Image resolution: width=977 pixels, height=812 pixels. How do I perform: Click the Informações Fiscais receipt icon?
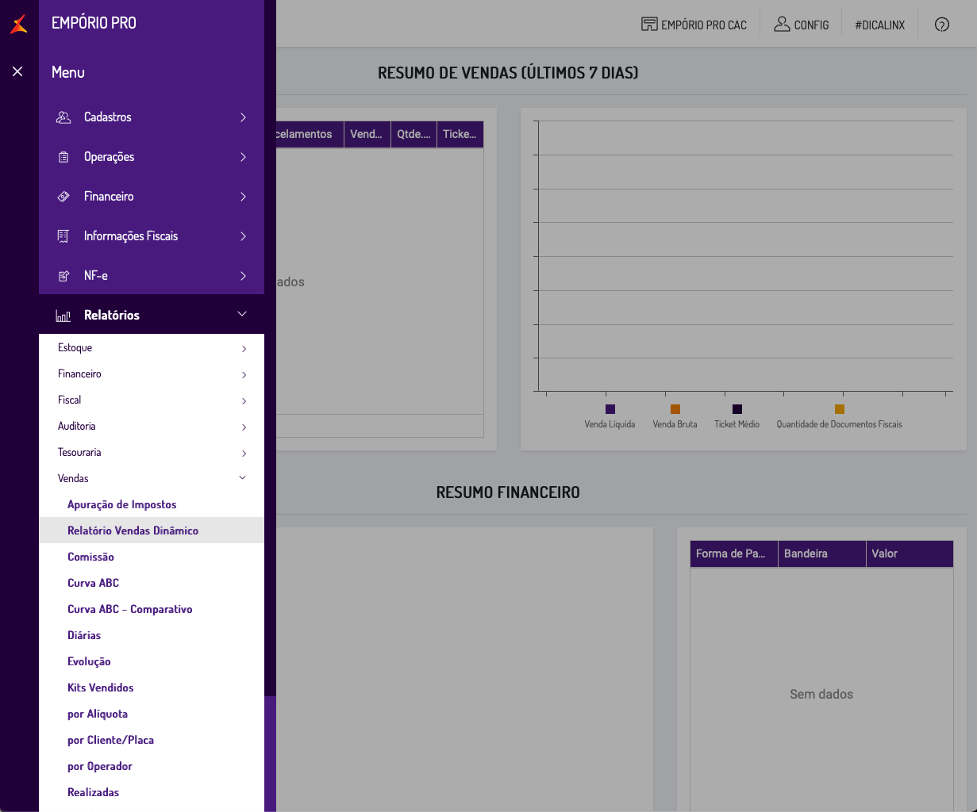click(63, 236)
